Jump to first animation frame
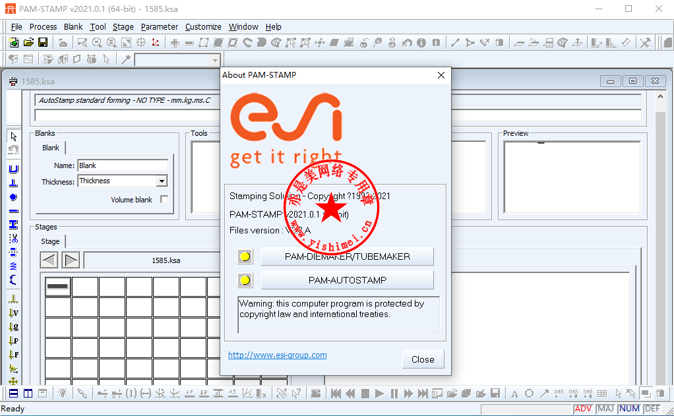 tap(336, 393)
